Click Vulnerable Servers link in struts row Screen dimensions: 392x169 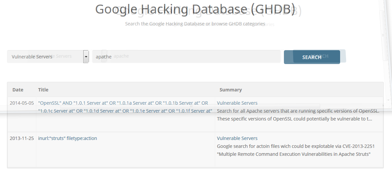237,138
